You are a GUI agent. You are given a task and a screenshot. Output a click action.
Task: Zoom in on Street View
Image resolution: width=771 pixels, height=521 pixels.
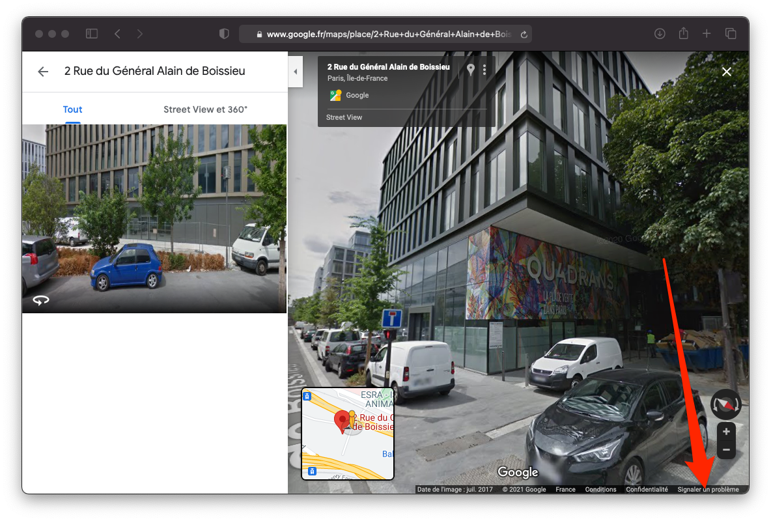pos(726,432)
